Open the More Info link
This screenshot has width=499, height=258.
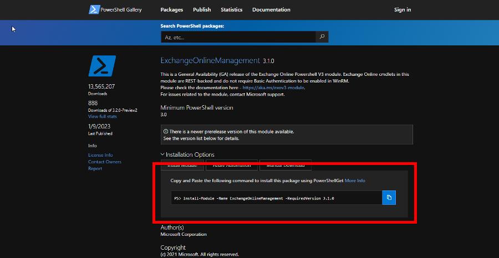tap(355, 180)
